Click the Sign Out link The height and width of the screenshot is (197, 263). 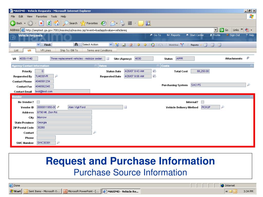233,35
